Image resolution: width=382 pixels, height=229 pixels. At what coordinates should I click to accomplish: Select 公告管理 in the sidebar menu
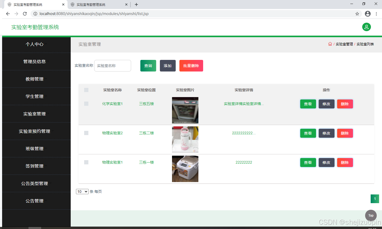pos(35,201)
